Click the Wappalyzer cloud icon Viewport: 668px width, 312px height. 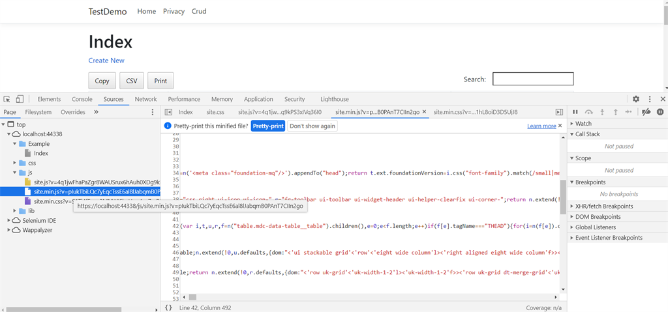[16, 230]
